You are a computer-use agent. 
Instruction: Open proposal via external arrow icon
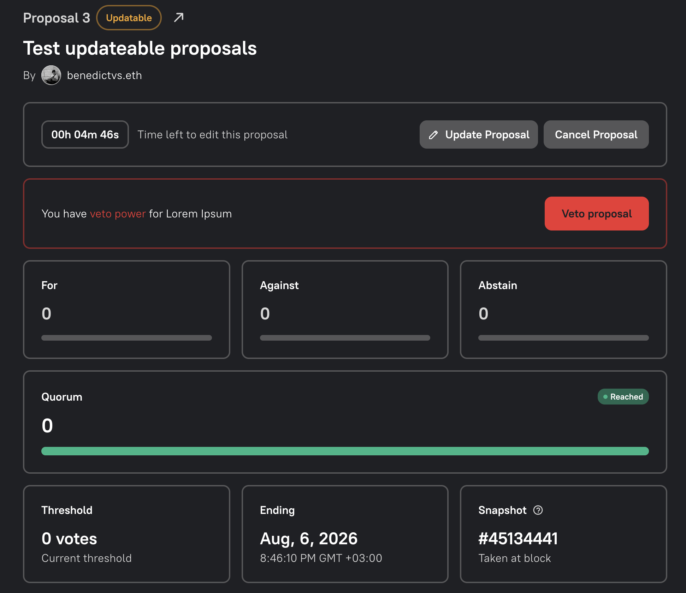pyautogui.click(x=179, y=18)
